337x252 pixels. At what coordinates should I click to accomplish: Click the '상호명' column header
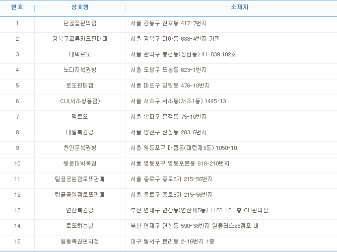(80, 7)
